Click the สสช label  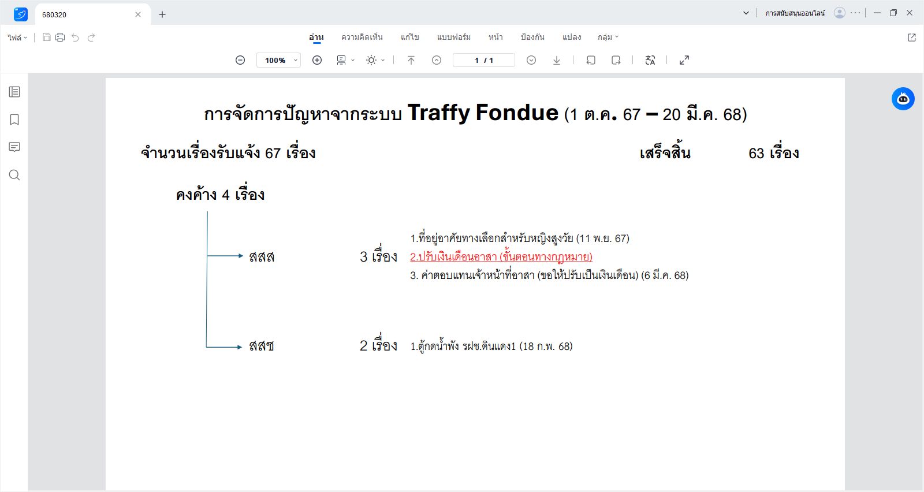[x=262, y=346]
